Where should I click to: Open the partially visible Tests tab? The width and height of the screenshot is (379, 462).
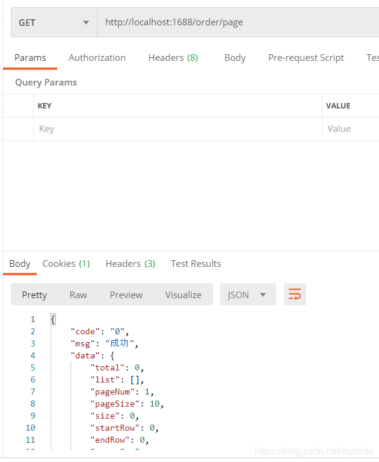[x=372, y=58]
